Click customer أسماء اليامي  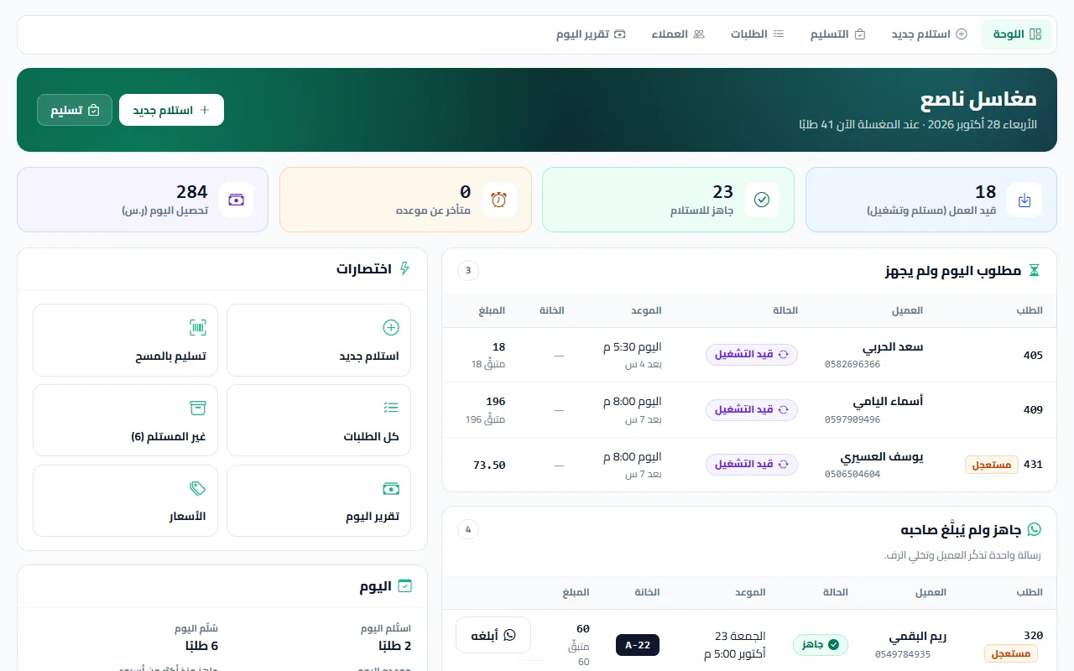(x=888, y=401)
